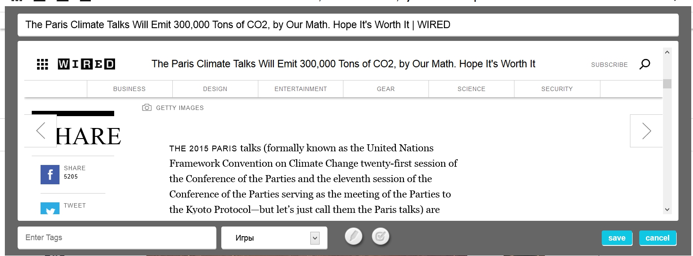
Task: Click the round checkmark note icon
Action: [380, 237]
